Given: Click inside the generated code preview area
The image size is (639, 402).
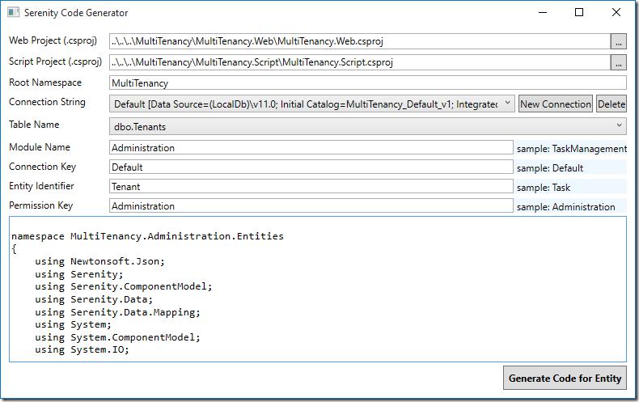Looking at the screenshot, I should [x=317, y=289].
